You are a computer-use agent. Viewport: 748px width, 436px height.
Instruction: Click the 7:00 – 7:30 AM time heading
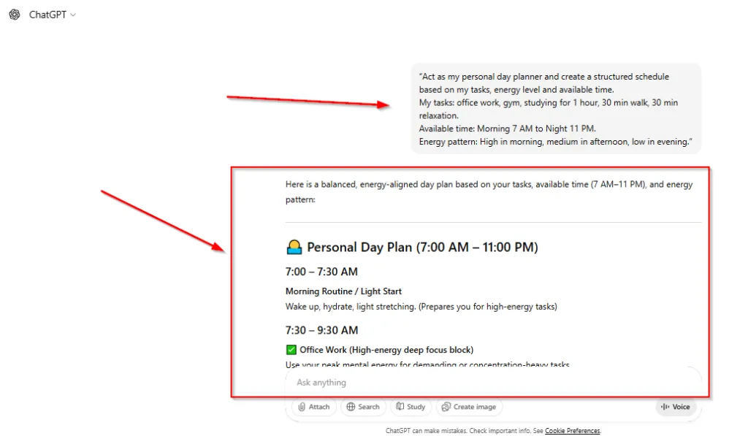[321, 272]
